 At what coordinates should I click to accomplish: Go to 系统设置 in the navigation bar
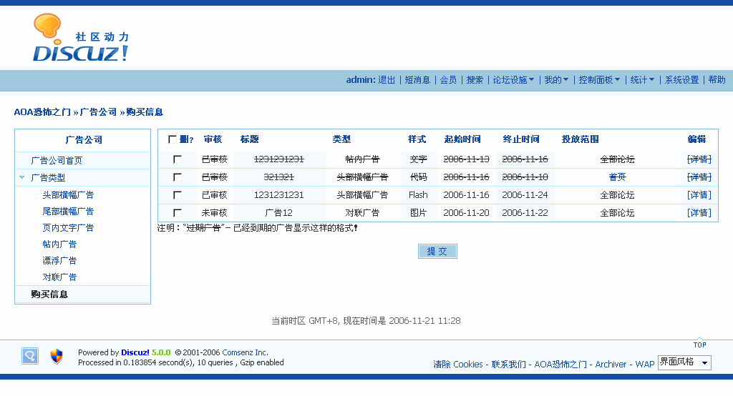pos(681,80)
